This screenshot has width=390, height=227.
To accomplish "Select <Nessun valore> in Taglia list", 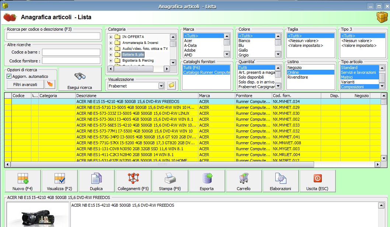I will click(303, 41).
